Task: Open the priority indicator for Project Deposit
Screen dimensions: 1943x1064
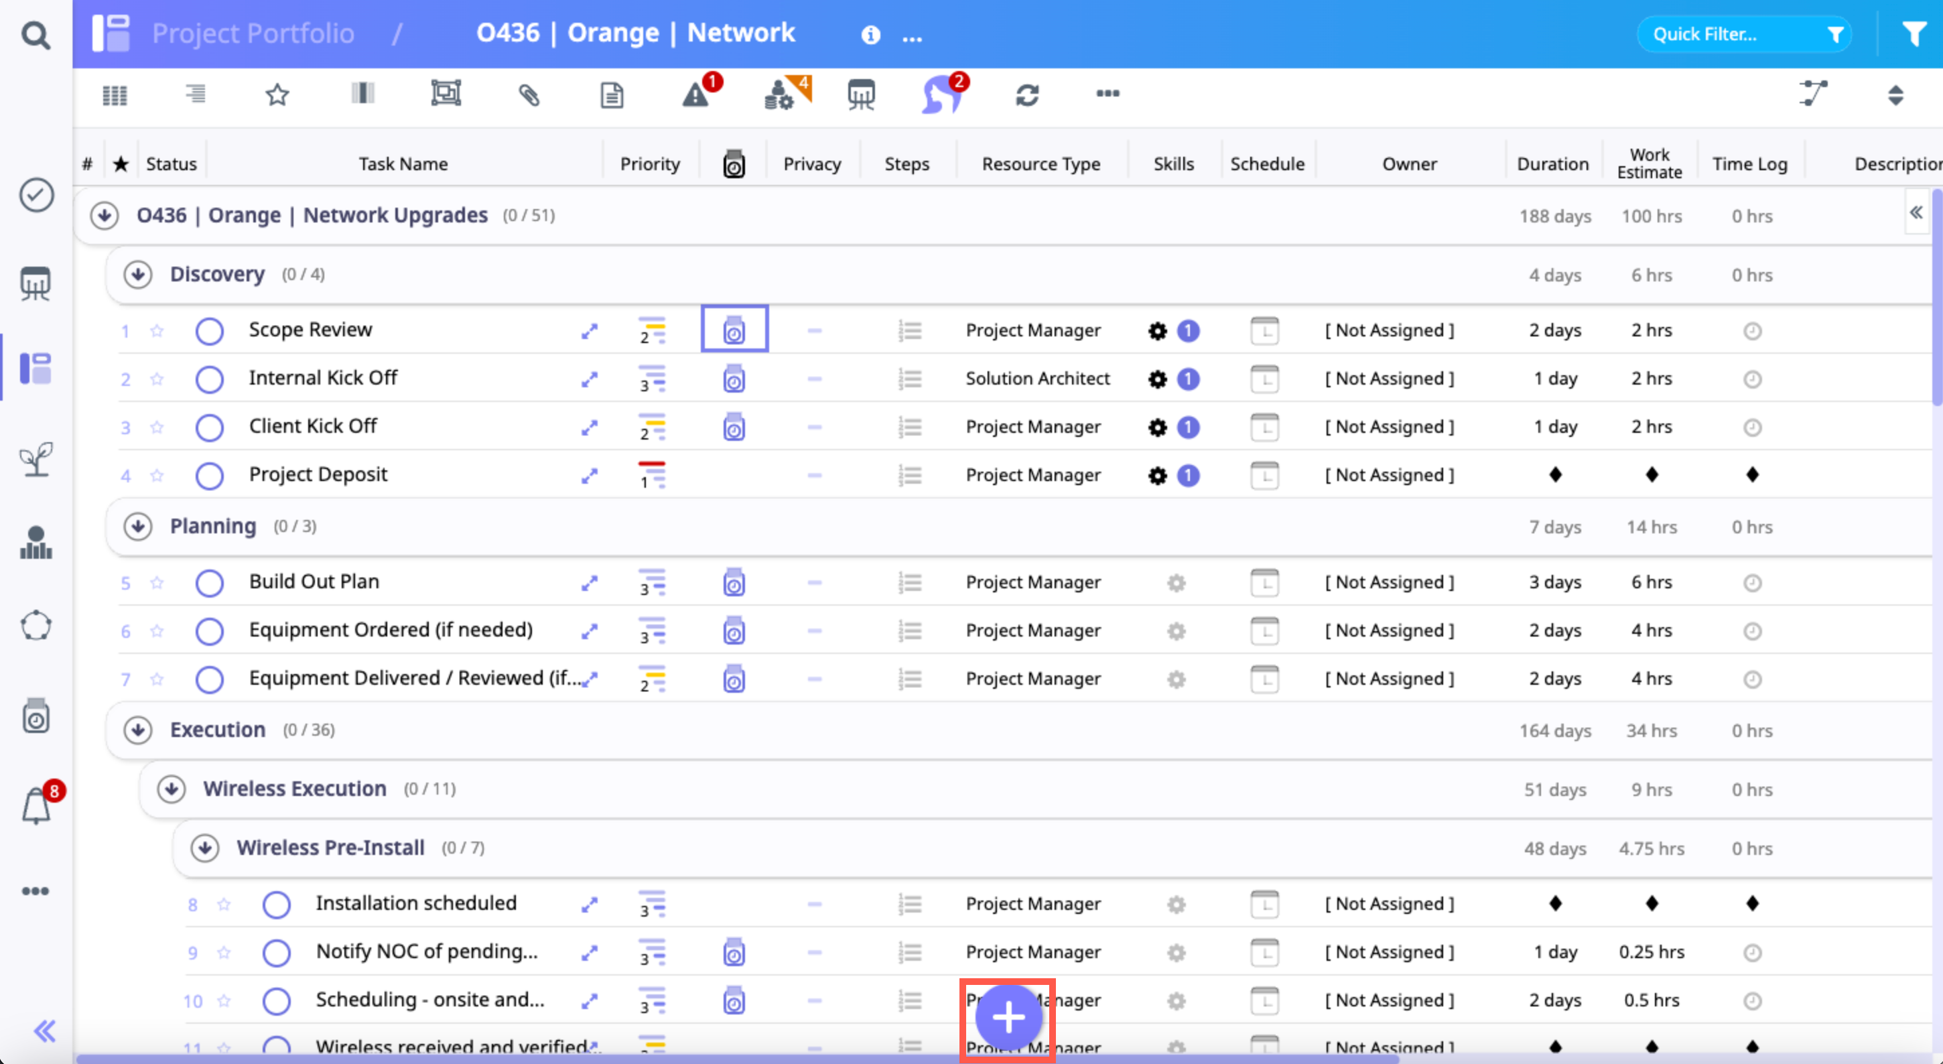Action: 652,475
